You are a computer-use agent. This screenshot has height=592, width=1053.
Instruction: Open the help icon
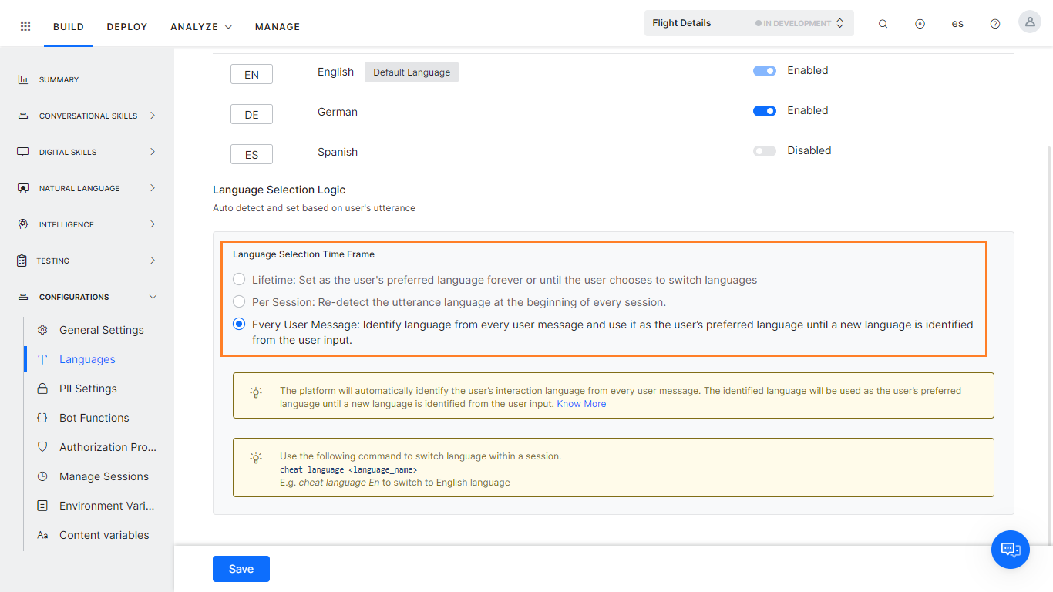[x=995, y=23]
